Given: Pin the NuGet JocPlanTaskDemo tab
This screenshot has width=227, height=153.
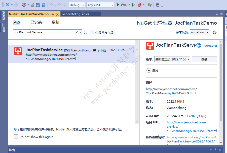Looking at the screenshot, I should point(53,14).
